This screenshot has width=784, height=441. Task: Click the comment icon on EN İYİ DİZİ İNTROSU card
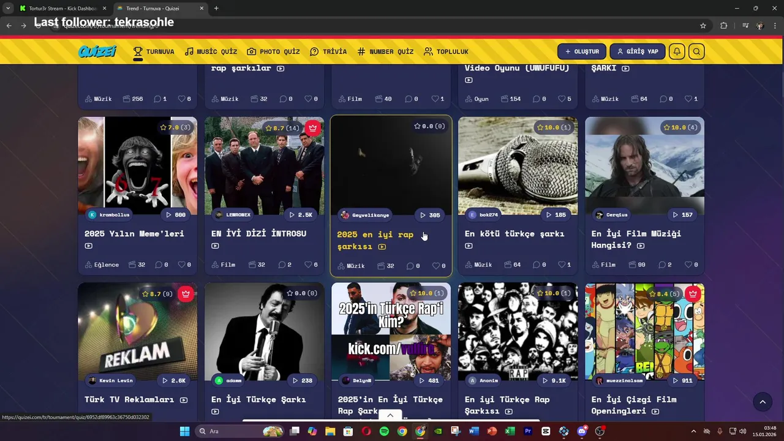click(x=282, y=265)
